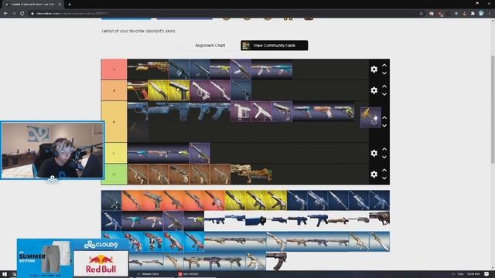Click the Red Bull sponsor banner
The height and width of the screenshot is (278, 495).
click(101, 264)
